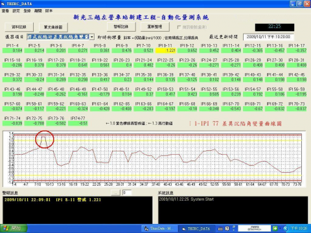Click the taskbar clock showing 10:26

click(x=299, y=228)
